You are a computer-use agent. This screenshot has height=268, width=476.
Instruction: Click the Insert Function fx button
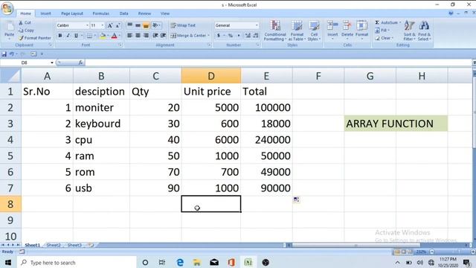click(x=80, y=63)
